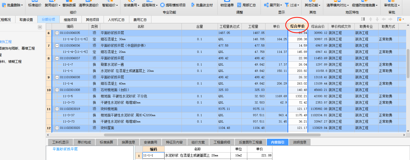Collapse row 12 块料屋面 item

[57, 128]
